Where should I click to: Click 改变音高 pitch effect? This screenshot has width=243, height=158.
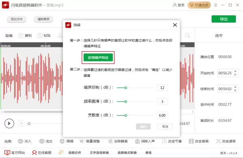[x=199, y=141]
